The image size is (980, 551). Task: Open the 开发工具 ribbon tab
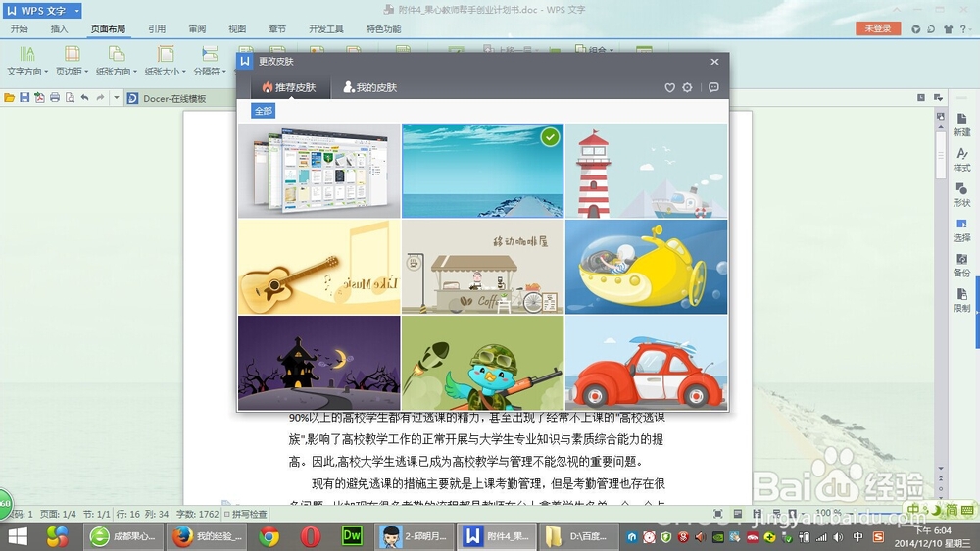click(x=325, y=28)
